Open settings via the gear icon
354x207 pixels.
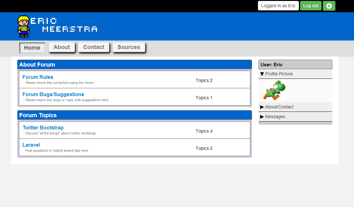click(329, 6)
